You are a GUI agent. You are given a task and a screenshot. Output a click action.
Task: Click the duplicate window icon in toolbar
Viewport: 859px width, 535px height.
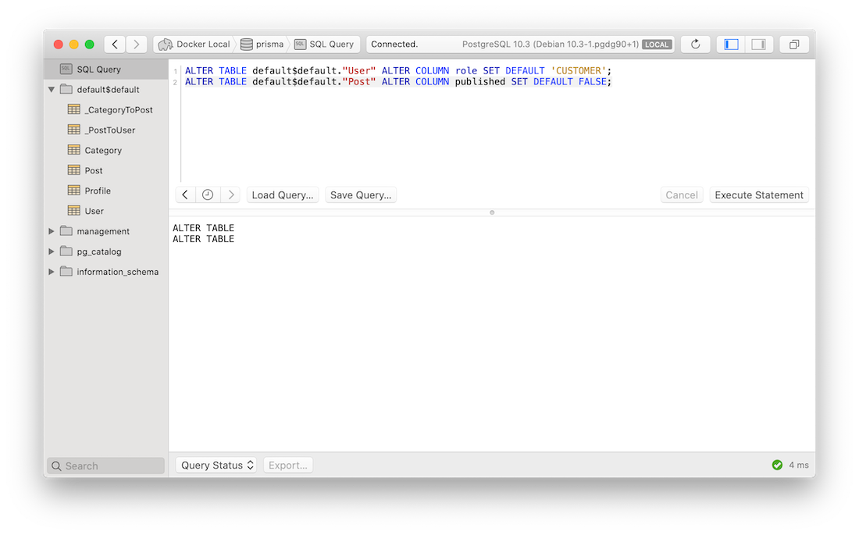click(x=794, y=44)
